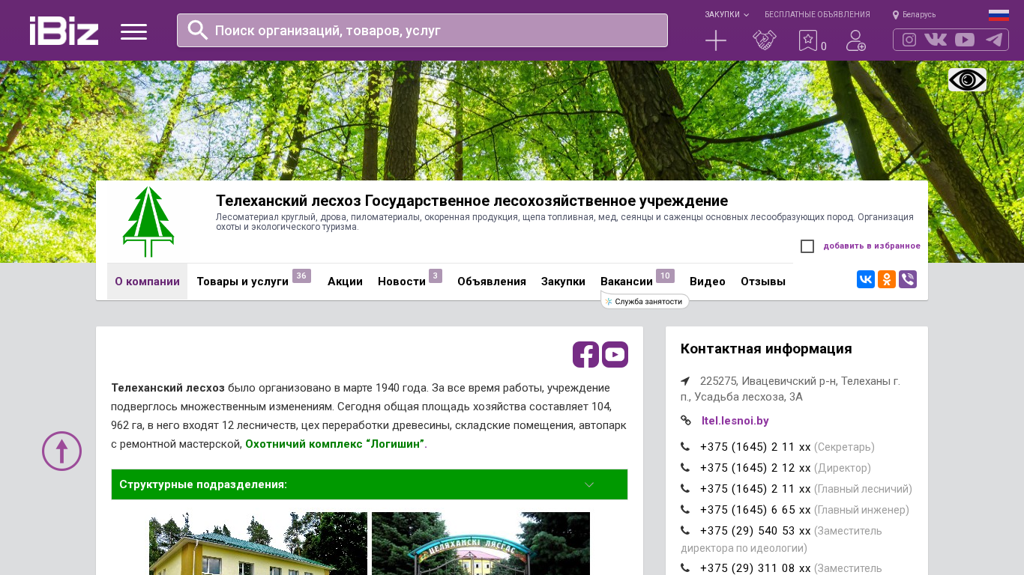Image resolution: width=1024 pixels, height=575 pixels.
Task: Open the entrance arch photo thumbnail
Action: tap(481, 544)
